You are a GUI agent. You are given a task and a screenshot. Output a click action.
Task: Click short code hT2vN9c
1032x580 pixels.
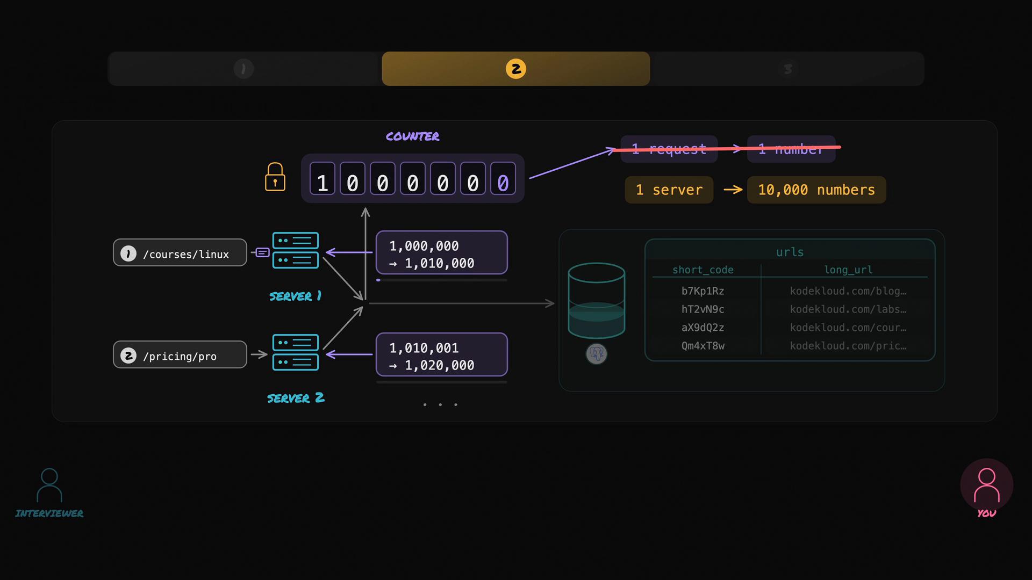[x=703, y=309]
